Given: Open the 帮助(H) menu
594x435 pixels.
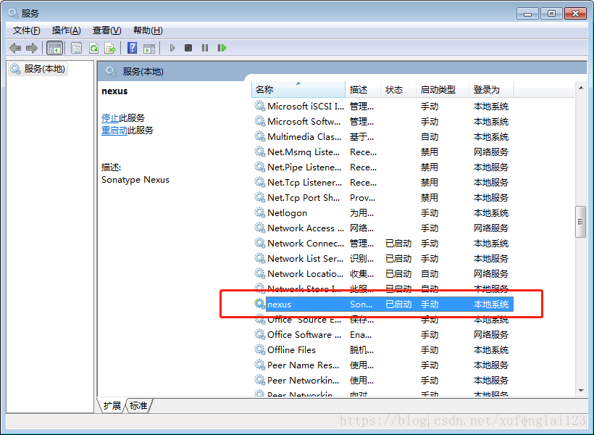Looking at the screenshot, I should 148,30.
